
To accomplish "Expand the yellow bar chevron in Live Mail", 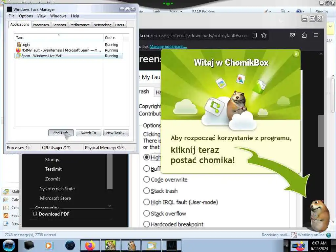I will tap(330, 27).
